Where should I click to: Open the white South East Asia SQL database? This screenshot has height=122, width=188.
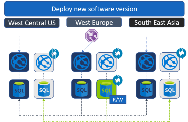click(170, 89)
